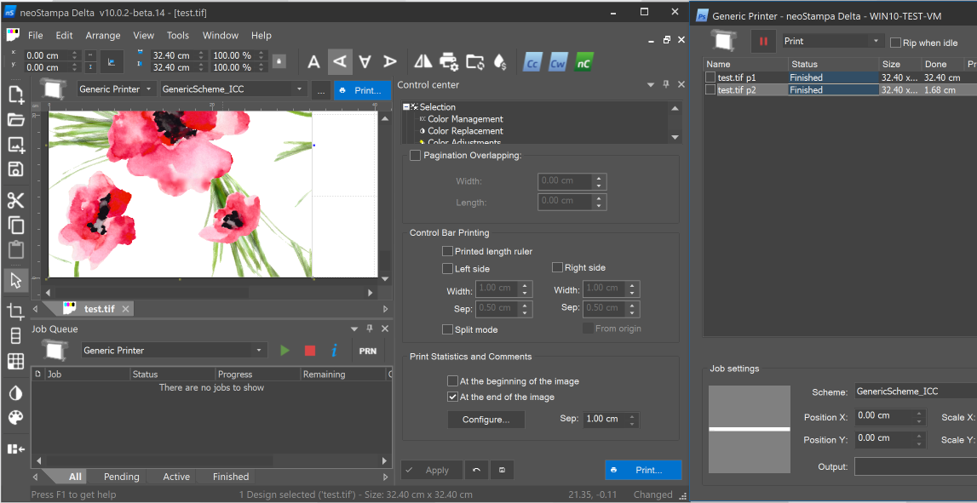Enable Split mode checkbox
The height and width of the screenshot is (503, 977).
pyautogui.click(x=447, y=330)
